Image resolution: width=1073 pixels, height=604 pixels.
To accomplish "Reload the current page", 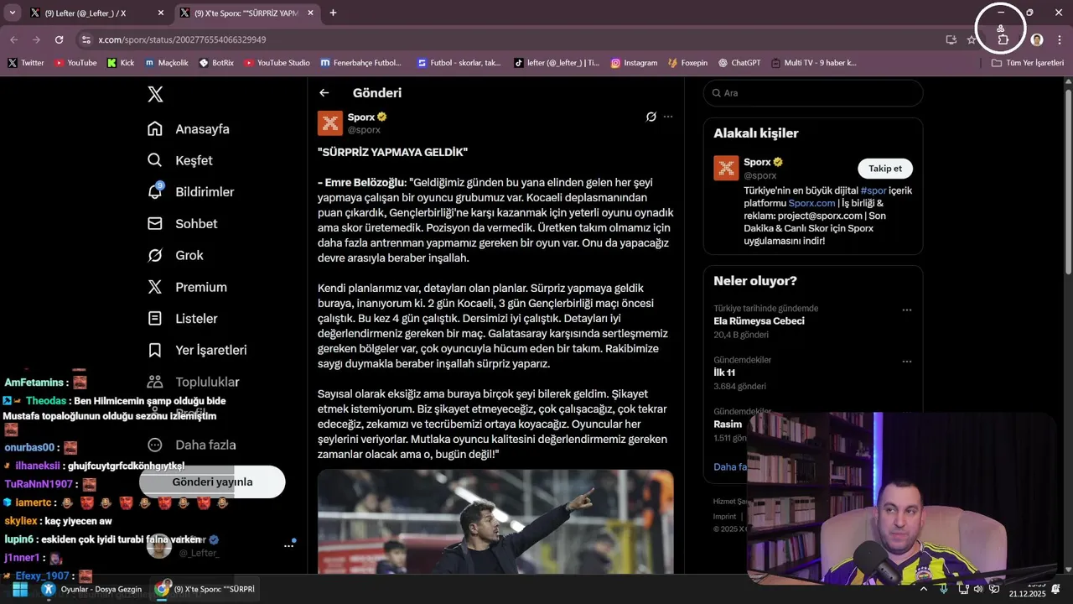I will coord(59,39).
